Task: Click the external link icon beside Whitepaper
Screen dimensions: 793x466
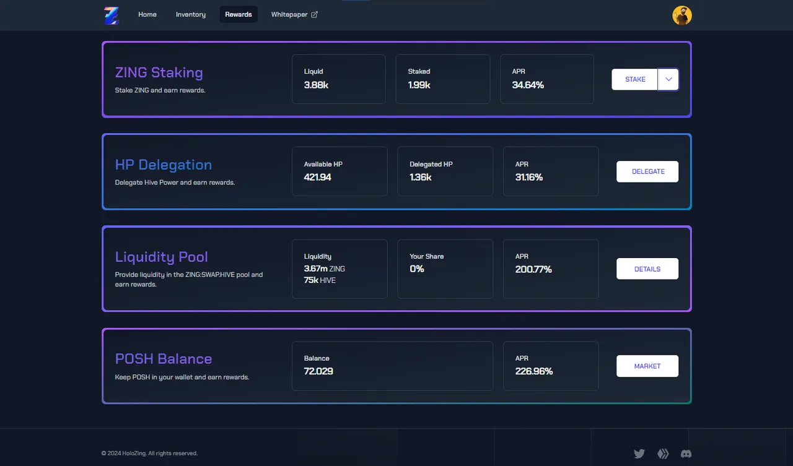Action: click(314, 14)
